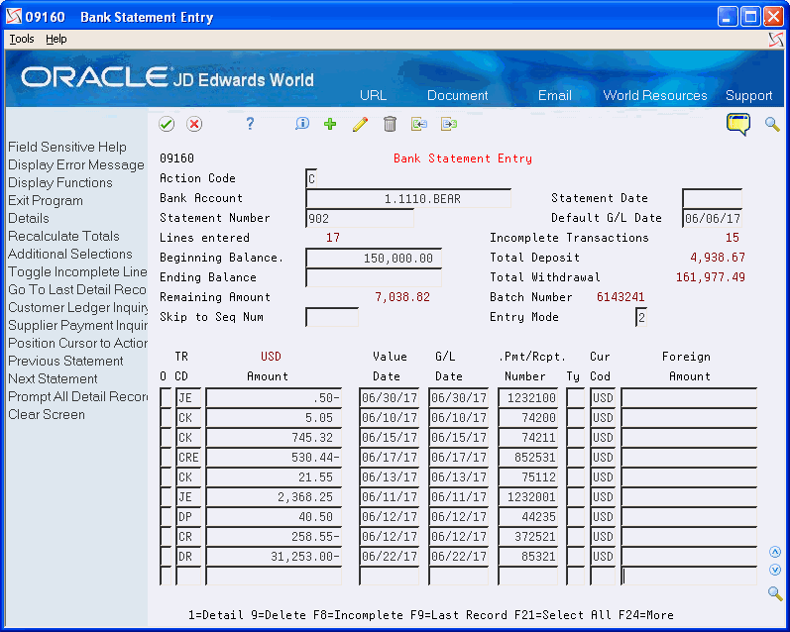Viewport: 790px width, 632px height.
Task: Click the Statement Date field
Action: (x=712, y=198)
